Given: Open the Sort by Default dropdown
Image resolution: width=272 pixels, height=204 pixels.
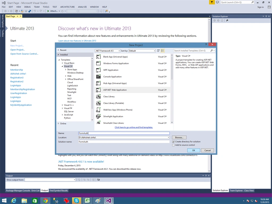Looking at the screenshot, I should (x=142, y=51).
